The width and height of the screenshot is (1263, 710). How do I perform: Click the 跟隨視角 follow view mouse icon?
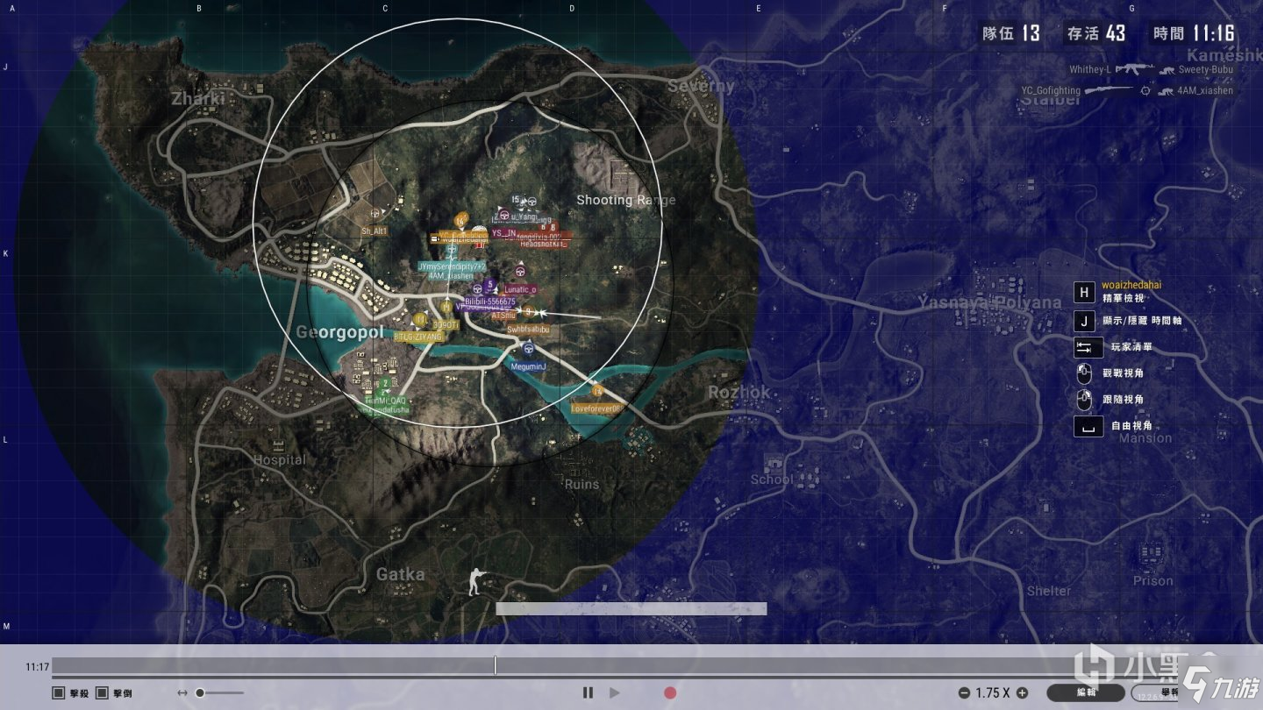pyautogui.click(x=1085, y=400)
